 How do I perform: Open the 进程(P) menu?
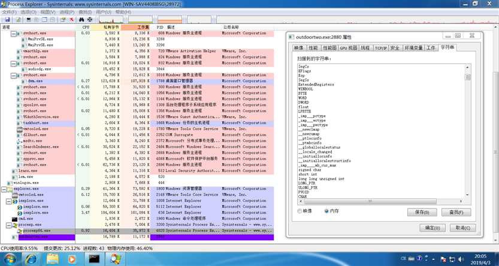(67, 12)
